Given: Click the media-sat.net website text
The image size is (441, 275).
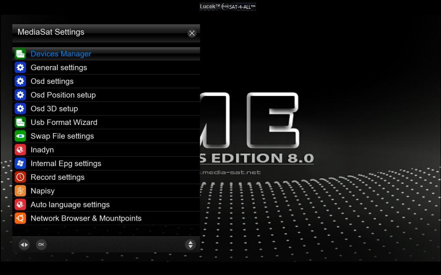Looking at the screenshot, I should click(x=230, y=172).
